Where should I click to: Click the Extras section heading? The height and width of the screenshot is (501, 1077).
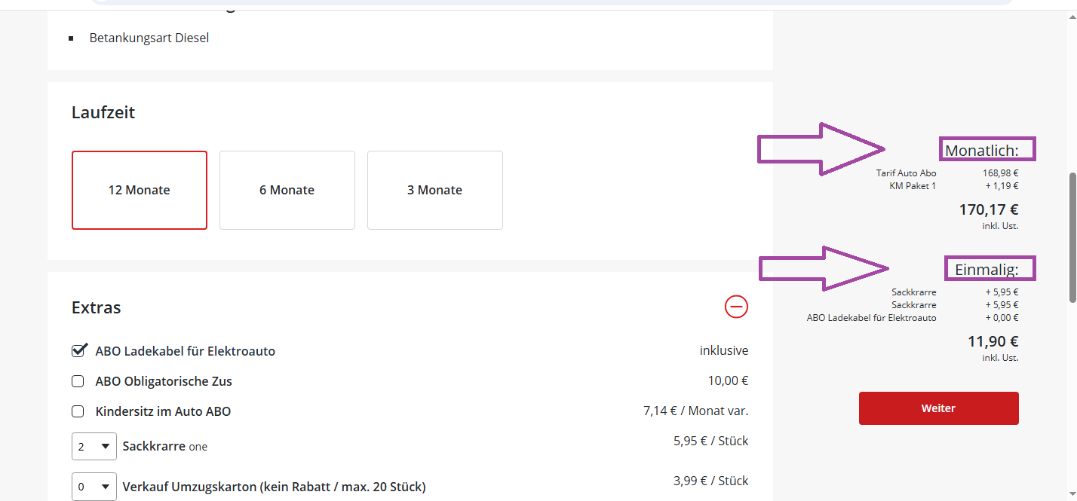click(97, 307)
